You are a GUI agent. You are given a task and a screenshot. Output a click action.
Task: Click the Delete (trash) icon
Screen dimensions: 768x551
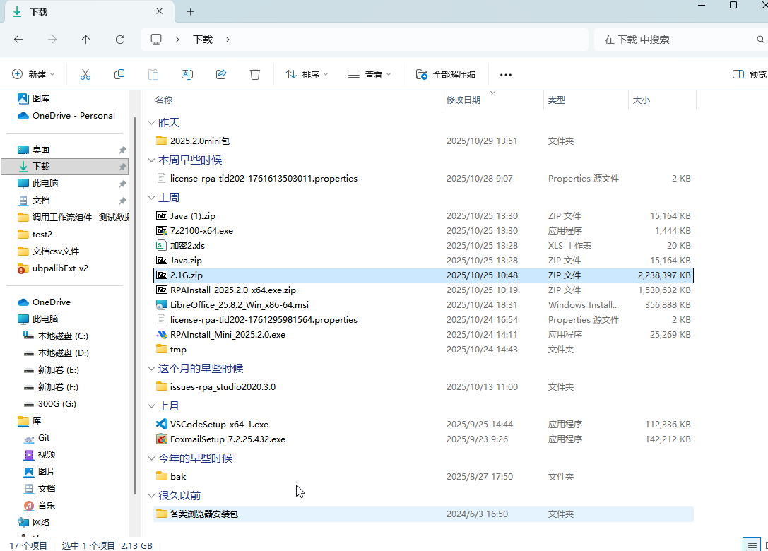(x=254, y=73)
